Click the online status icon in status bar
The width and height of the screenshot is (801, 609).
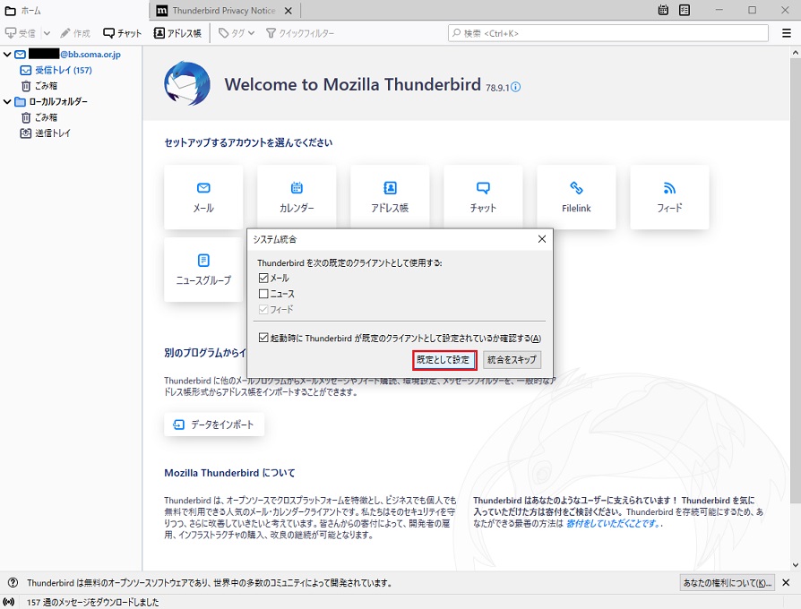pyautogui.click(x=9, y=603)
